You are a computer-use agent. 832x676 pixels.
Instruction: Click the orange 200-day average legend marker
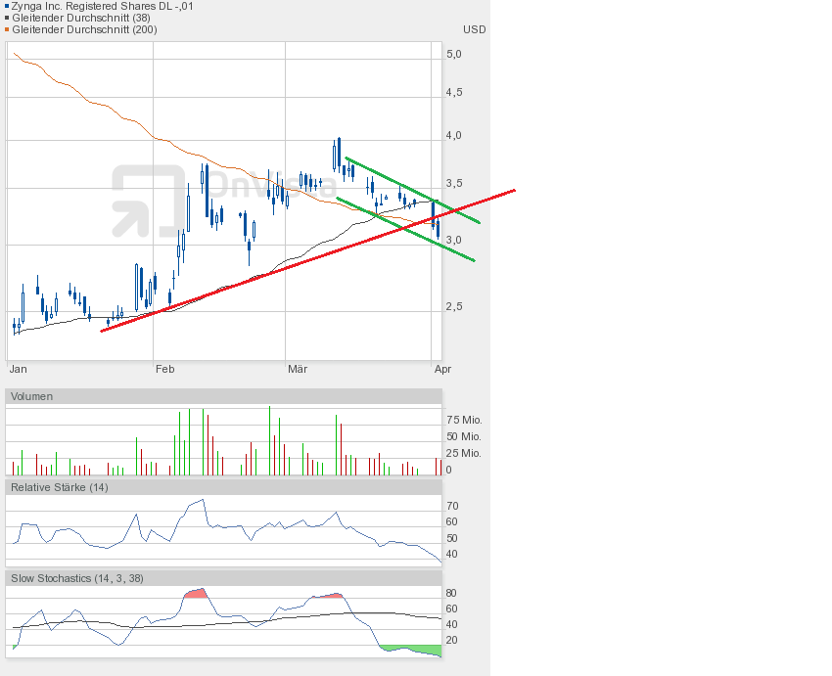tap(7, 29)
